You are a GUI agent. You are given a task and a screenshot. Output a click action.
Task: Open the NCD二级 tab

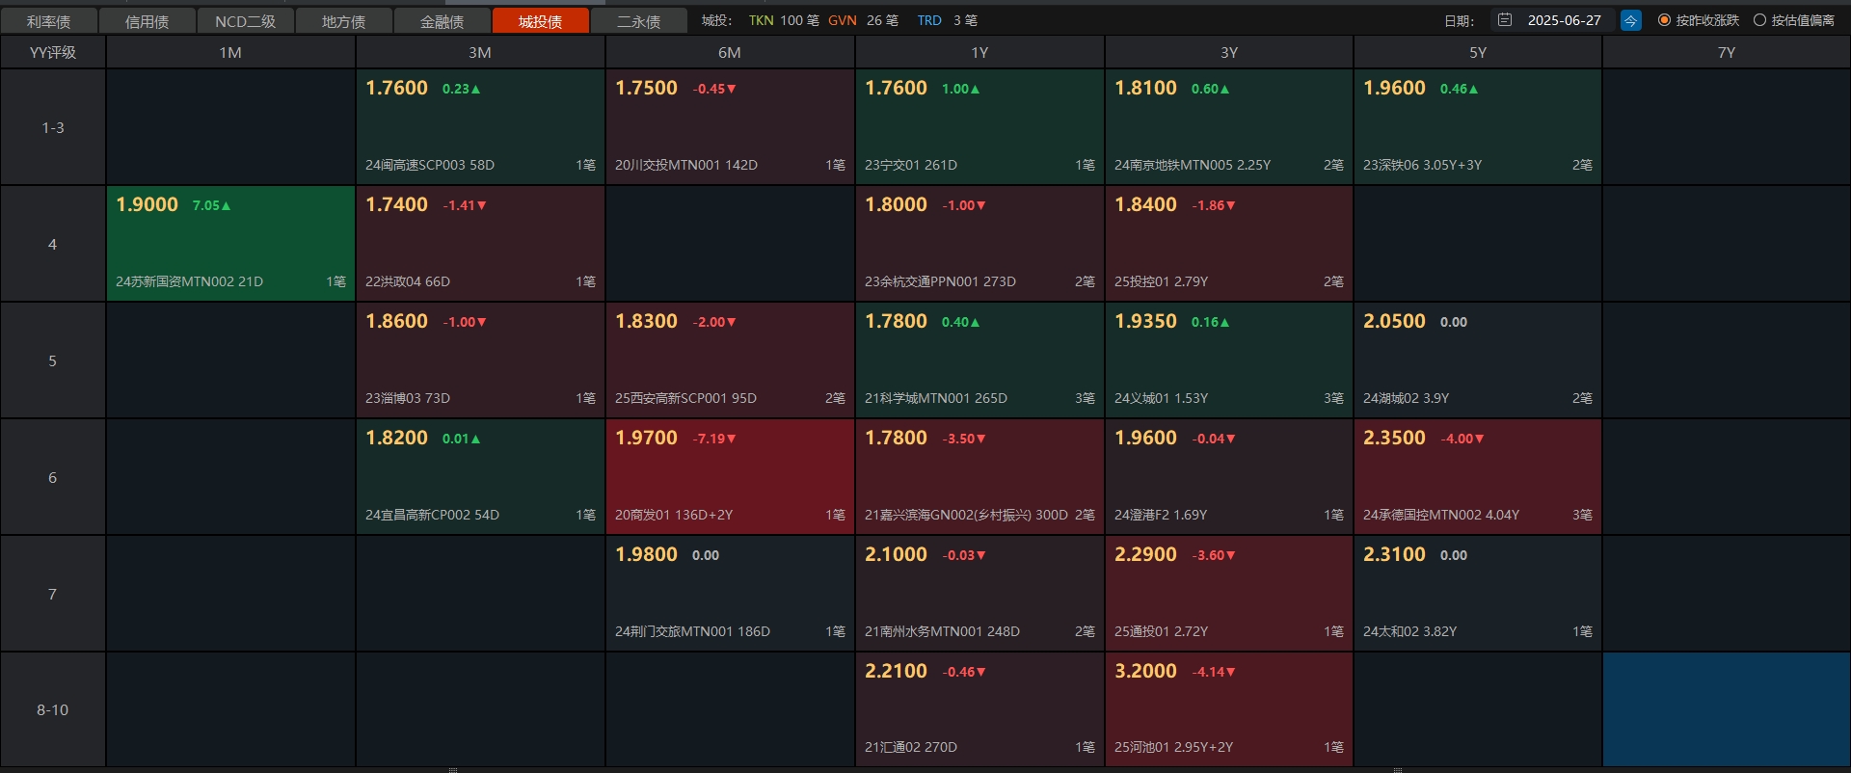click(246, 21)
